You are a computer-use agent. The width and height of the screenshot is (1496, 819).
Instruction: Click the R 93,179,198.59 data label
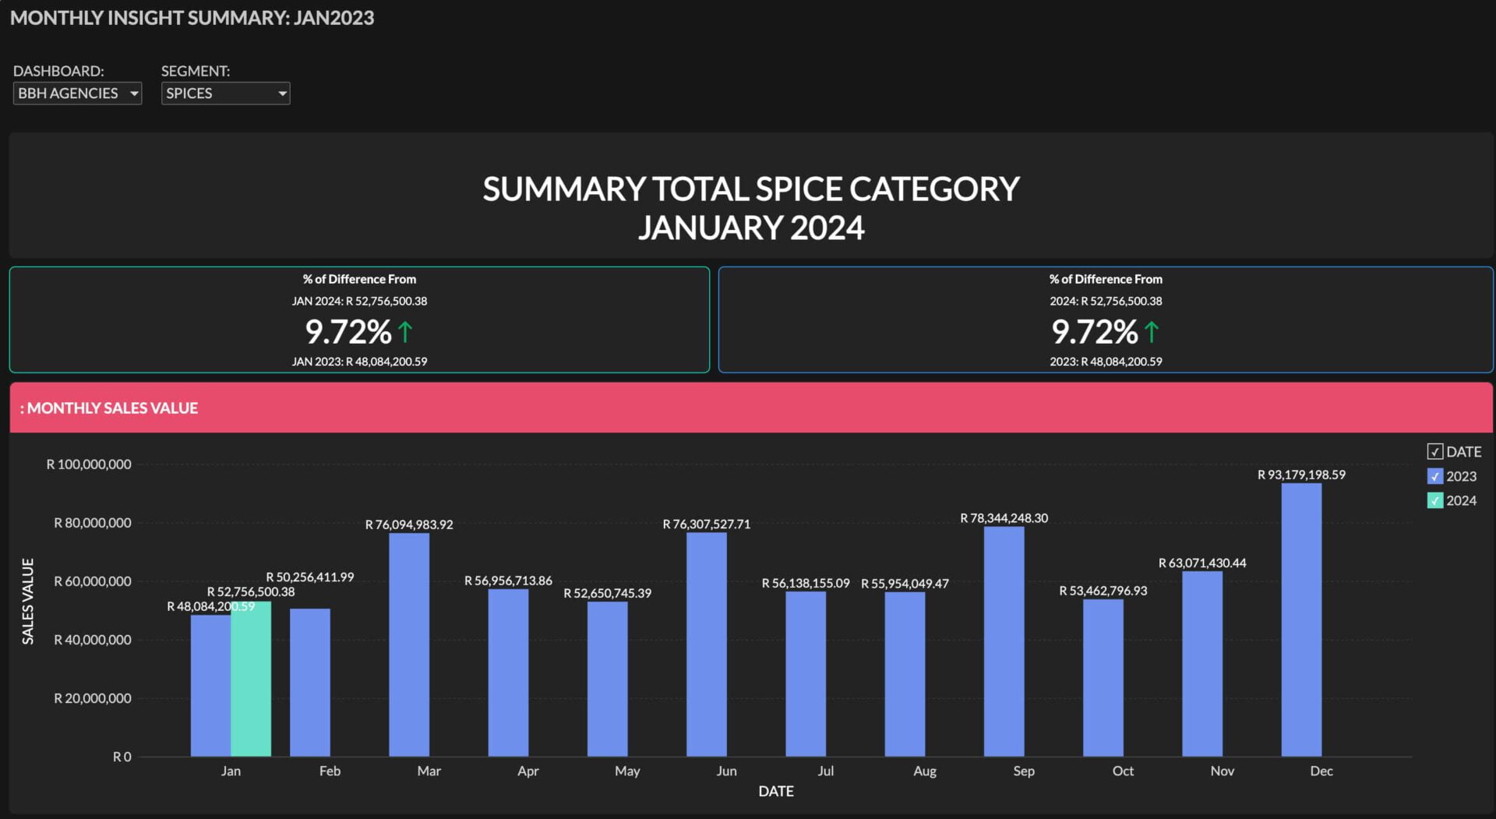click(1300, 475)
